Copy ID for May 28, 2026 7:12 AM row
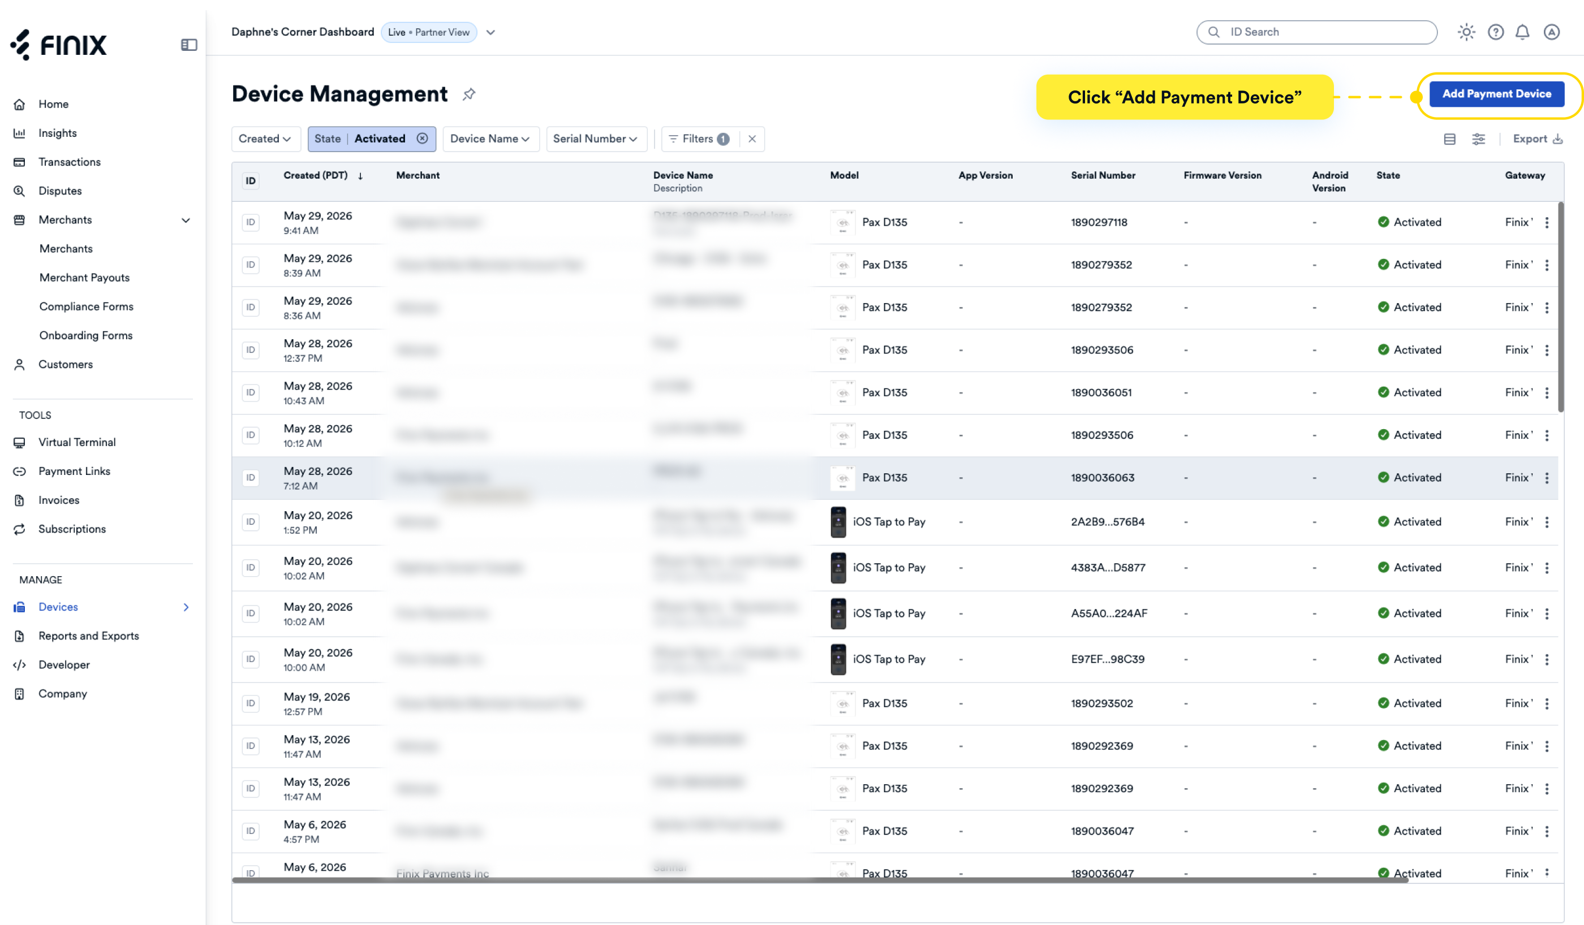 (250, 478)
